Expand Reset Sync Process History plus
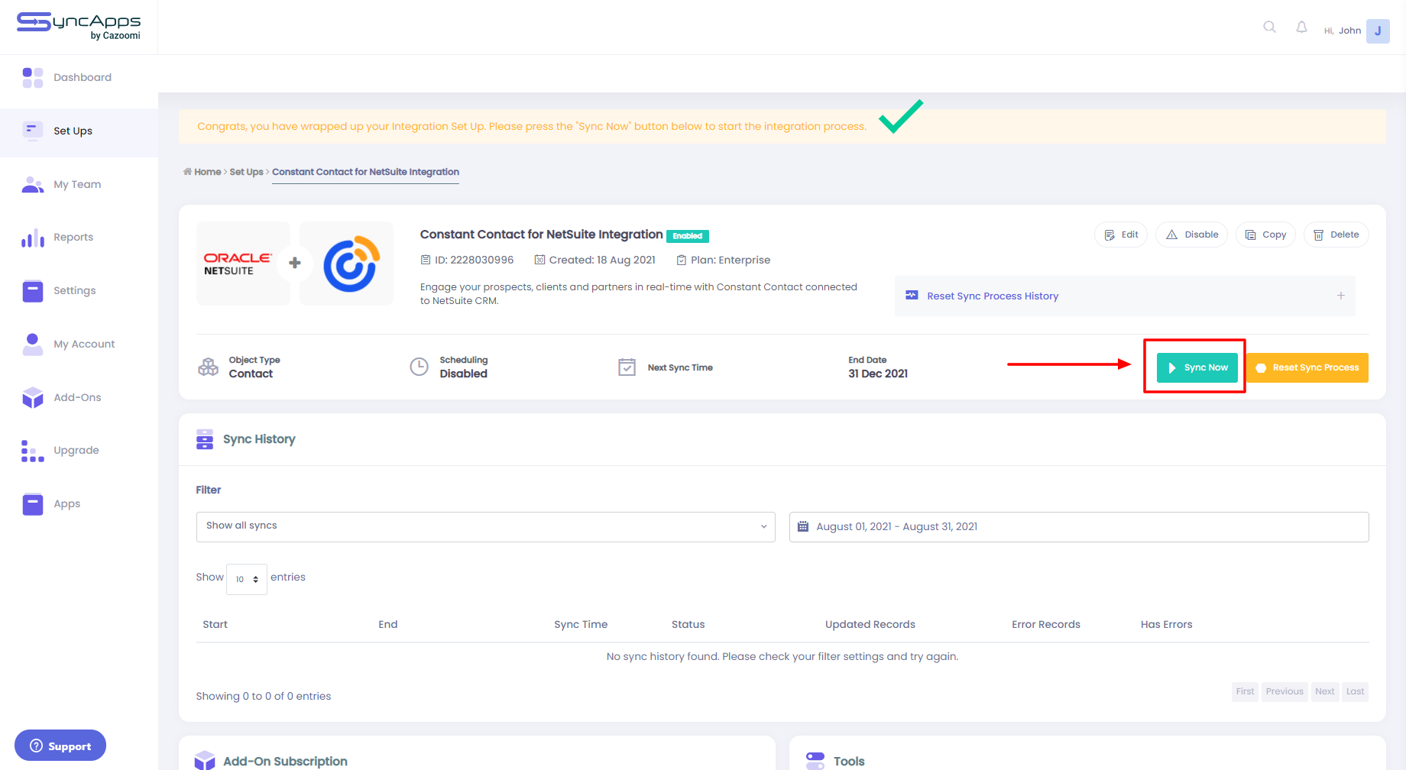This screenshot has height=770, width=1406. pyautogui.click(x=1340, y=296)
